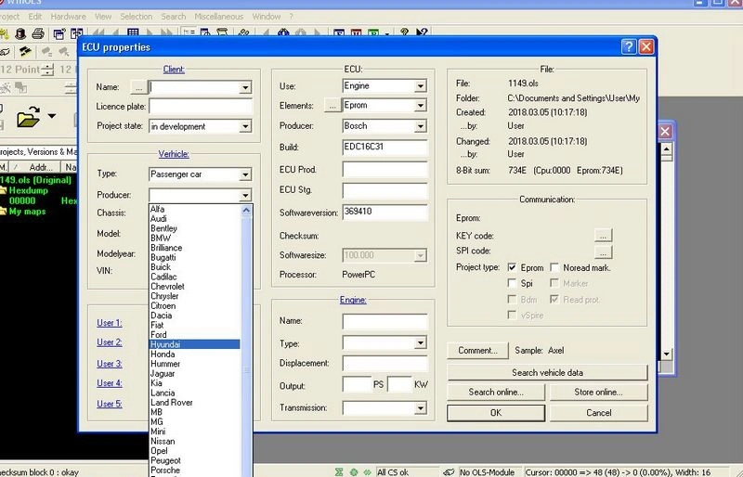Click the window layout icon beside the printer

[59, 33]
